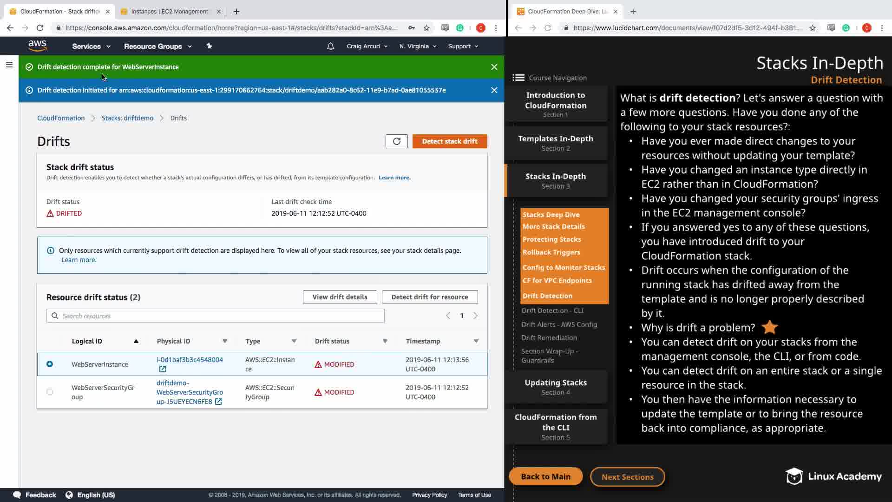
Task: Click the Course Navigation list icon
Action: pyautogui.click(x=518, y=78)
